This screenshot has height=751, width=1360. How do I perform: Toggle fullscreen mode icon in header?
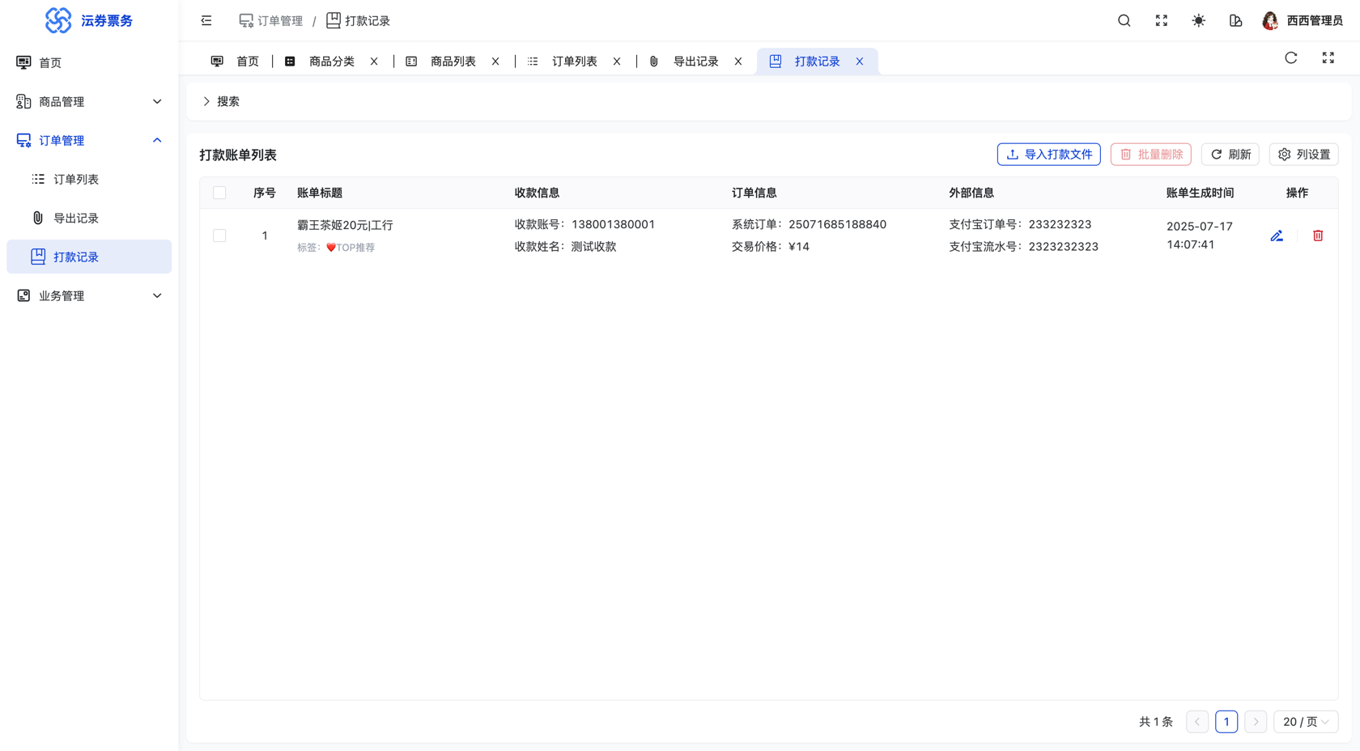tap(1161, 21)
